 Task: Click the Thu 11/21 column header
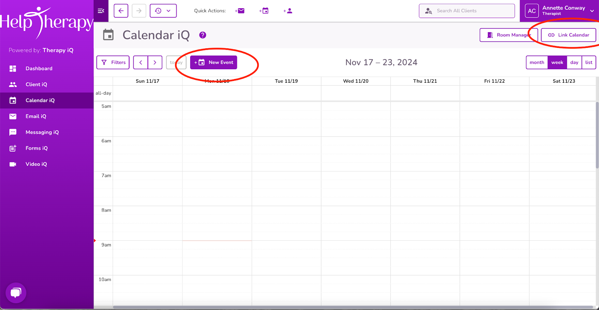pos(425,81)
